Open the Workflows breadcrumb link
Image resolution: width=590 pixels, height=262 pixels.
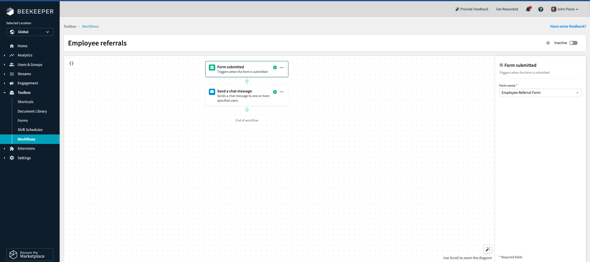coord(90,26)
